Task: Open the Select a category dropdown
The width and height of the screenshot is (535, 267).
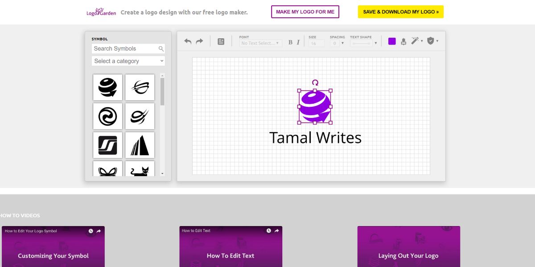Action: point(128,61)
